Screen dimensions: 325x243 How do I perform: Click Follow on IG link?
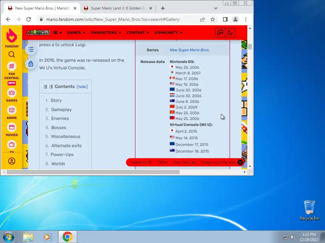tap(141, 162)
